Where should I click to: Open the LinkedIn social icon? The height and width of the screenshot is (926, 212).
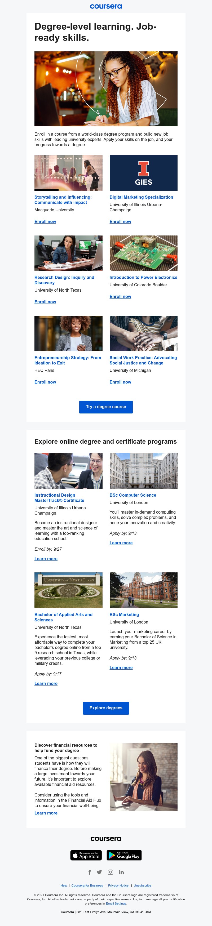[121, 872]
